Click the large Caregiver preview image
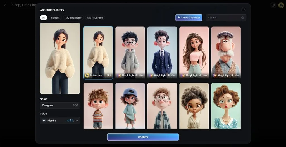 click(x=60, y=58)
